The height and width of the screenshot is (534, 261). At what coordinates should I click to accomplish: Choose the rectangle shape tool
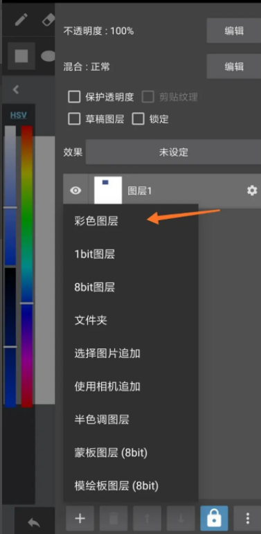tap(21, 56)
